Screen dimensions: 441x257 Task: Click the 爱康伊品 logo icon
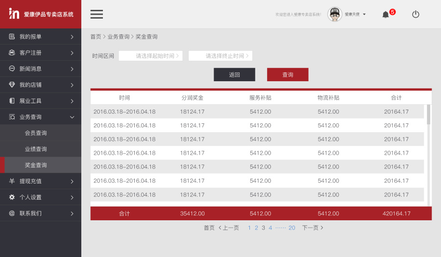point(14,13)
